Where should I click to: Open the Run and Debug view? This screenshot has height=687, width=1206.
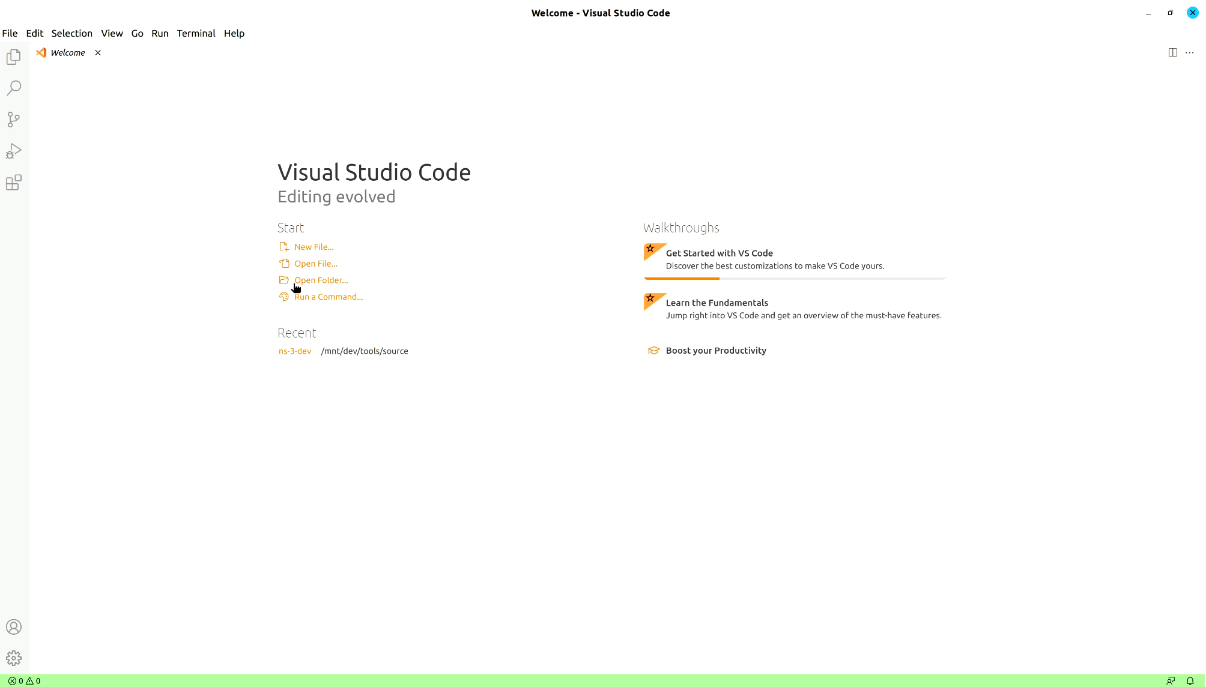click(x=14, y=151)
